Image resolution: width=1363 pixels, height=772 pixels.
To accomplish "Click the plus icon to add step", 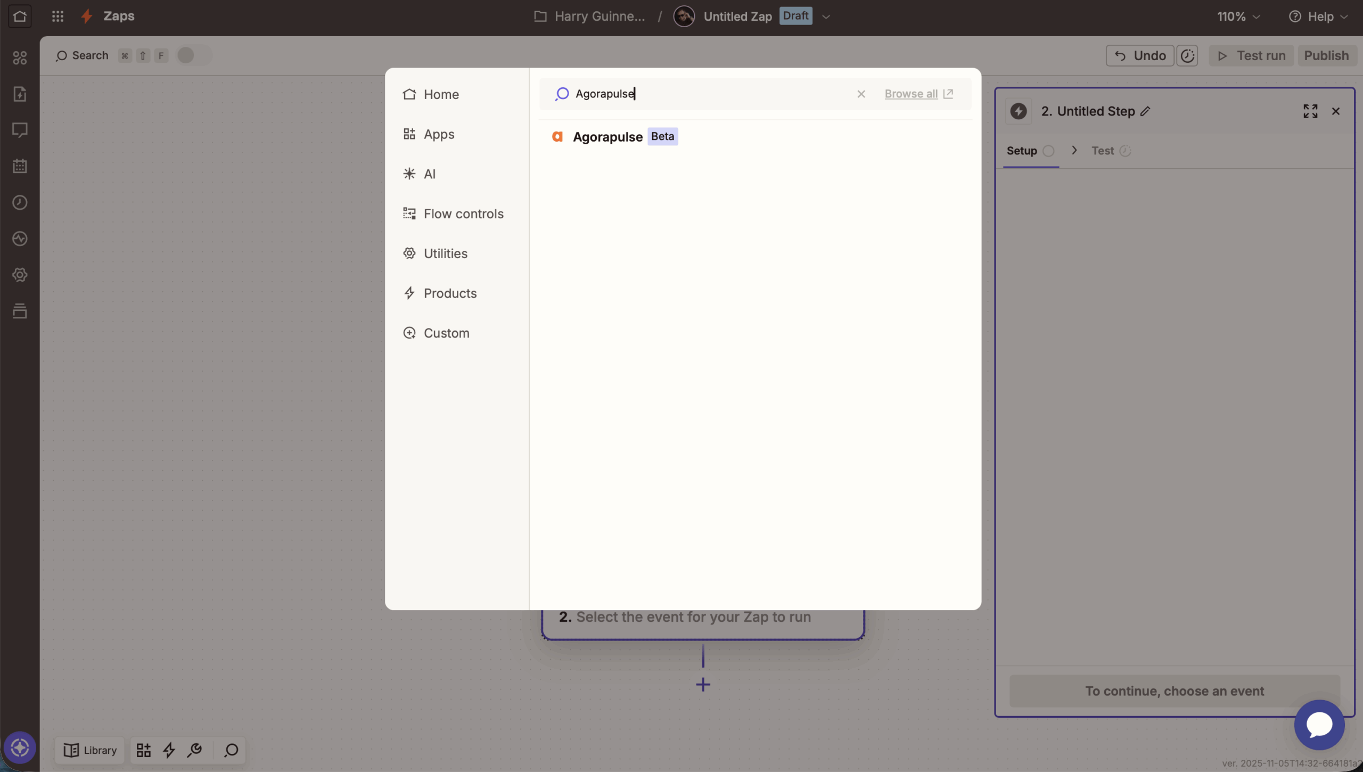I will pyautogui.click(x=703, y=685).
